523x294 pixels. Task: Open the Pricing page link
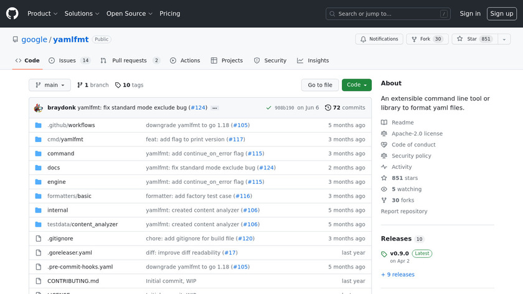170,14
